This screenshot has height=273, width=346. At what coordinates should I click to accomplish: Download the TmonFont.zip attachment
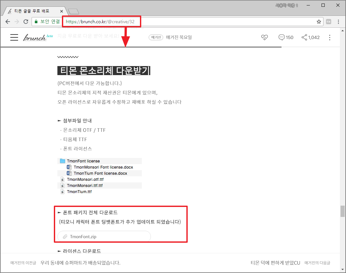pyautogui.click(x=104, y=237)
